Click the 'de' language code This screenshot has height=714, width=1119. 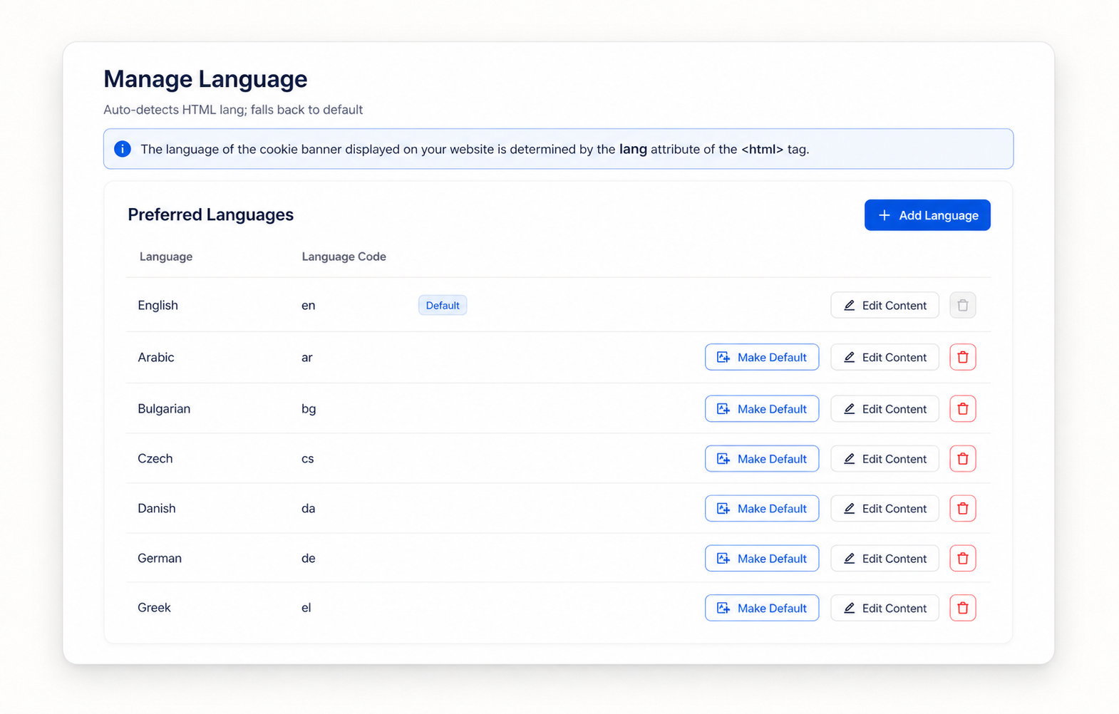tap(308, 559)
